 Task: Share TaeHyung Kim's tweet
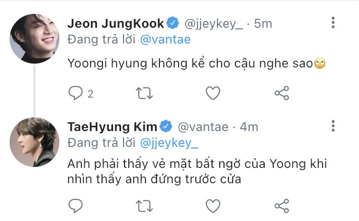[281, 206]
